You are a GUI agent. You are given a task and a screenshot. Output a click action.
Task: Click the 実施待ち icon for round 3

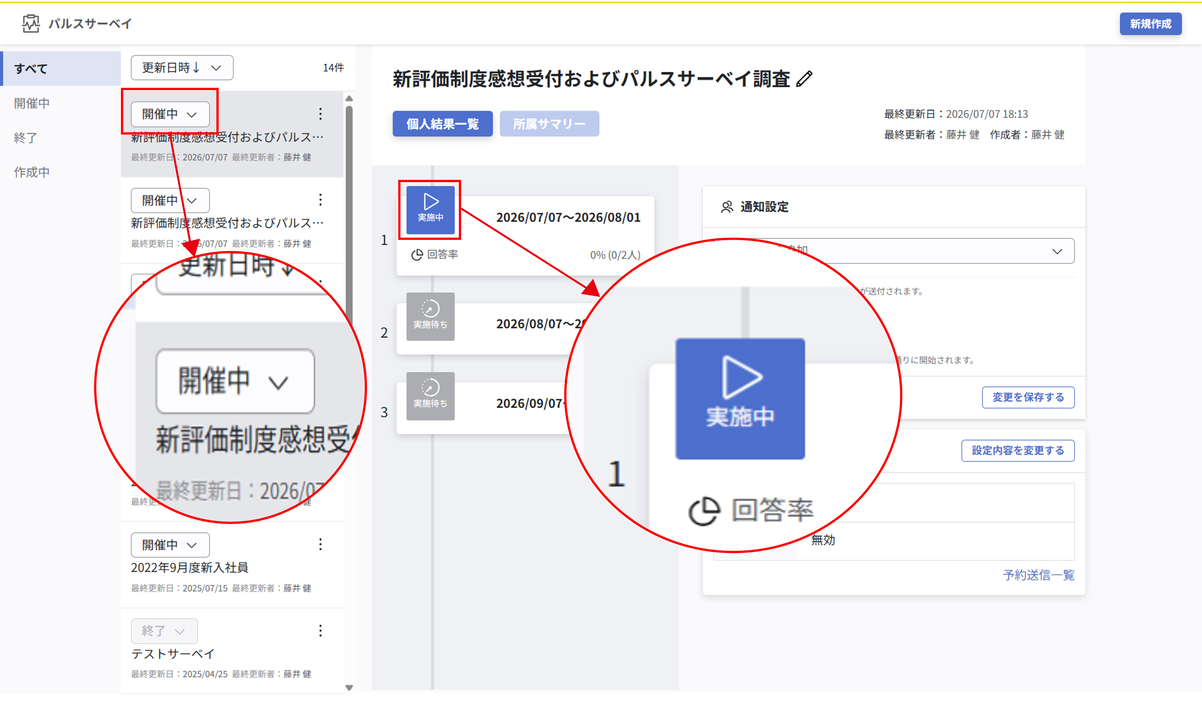[x=430, y=396]
